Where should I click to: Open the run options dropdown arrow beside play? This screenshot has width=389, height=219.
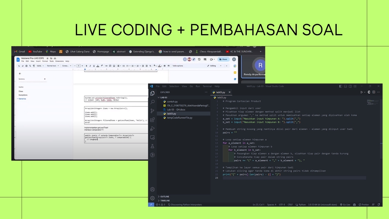click(365, 92)
